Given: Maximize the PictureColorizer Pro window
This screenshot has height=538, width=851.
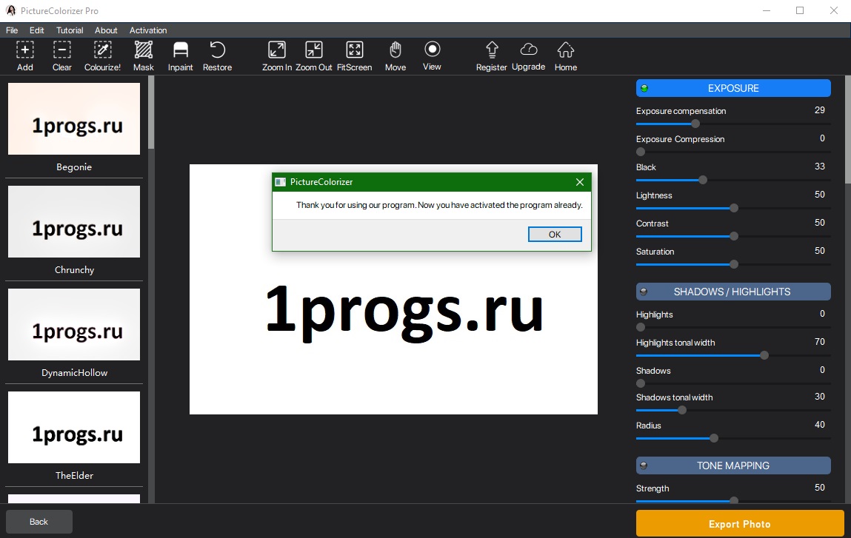Looking at the screenshot, I should click(x=800, y=10).
